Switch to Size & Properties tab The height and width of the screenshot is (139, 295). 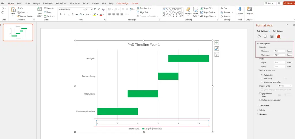tap(272, 36)
